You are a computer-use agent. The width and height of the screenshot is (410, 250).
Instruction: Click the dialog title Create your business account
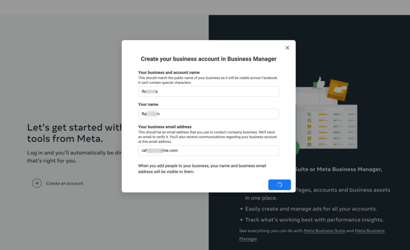208,59
